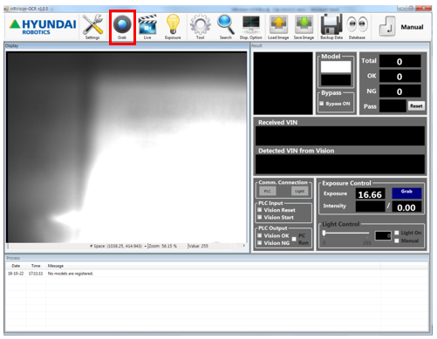This screenshot has width=437, height=339.
Task: Open Exposure light bulb tool
Action: coord(173,24)
